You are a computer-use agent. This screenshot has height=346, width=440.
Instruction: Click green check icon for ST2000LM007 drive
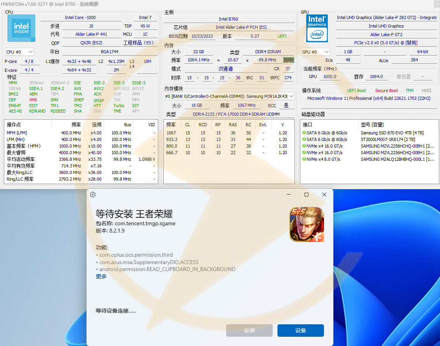tap(304, 139)
